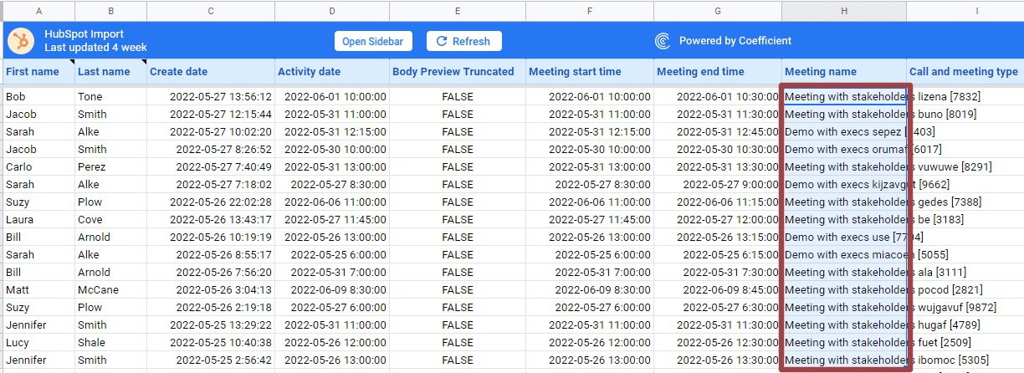This screenshot has width=1024, height=373.
Task: Select the Activity date header cell
Action: [x=309, y=72]
